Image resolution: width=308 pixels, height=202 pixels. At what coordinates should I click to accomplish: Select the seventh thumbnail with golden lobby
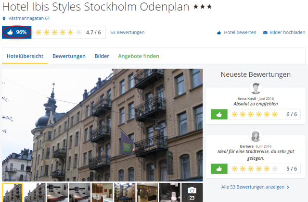[x=147, y=192]
